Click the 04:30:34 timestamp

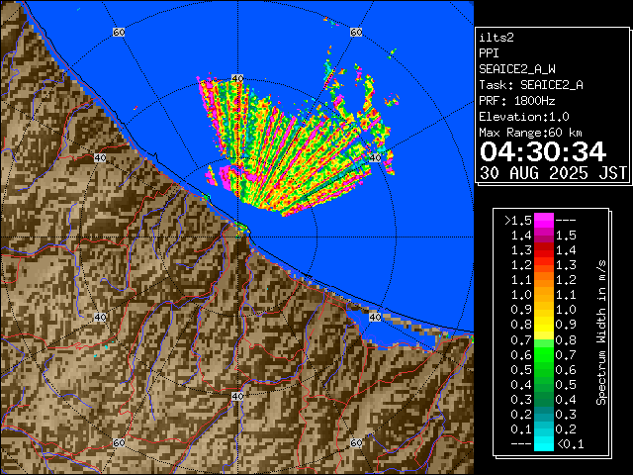[x=542, y=151]
